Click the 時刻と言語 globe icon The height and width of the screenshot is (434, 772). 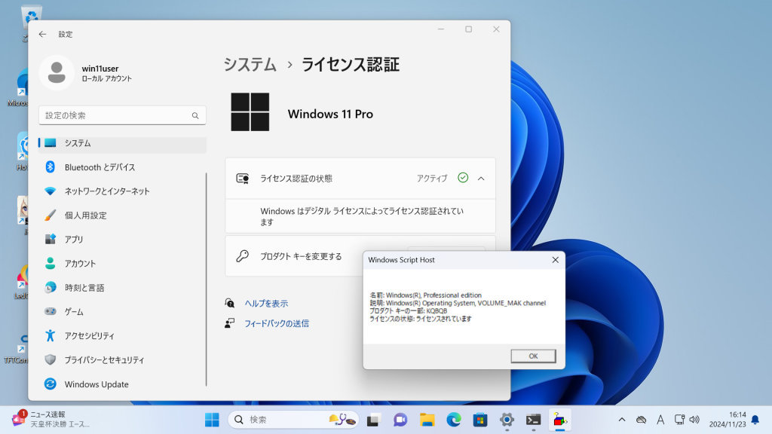click(x=51, y=287)
